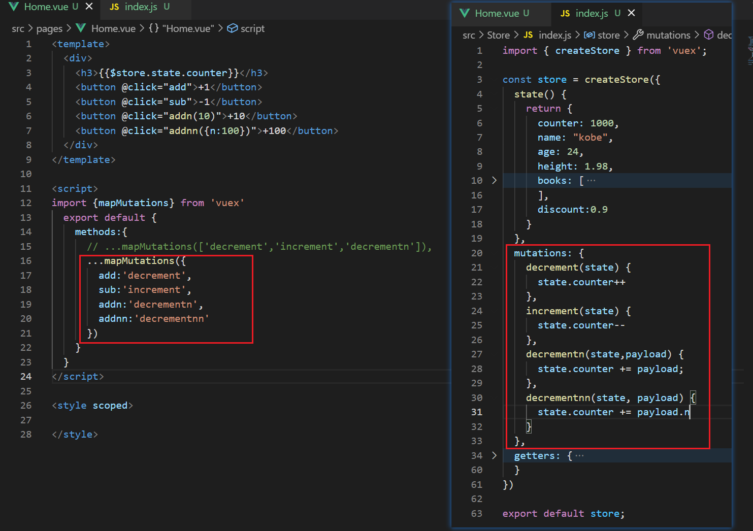753x531 pixels.
Task: Open Home.vue tab in right editor
Action: (x=501, y=13)
